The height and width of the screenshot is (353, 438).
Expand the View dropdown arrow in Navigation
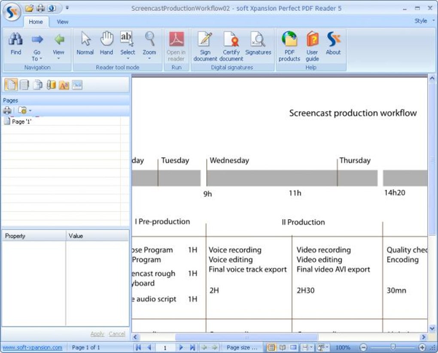click(x=59, y=59)
